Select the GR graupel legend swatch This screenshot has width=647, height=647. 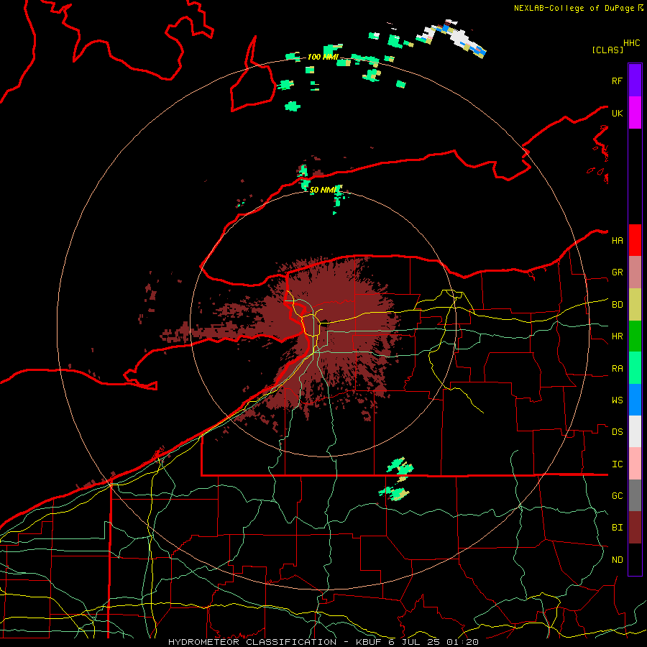coord(635,272)
